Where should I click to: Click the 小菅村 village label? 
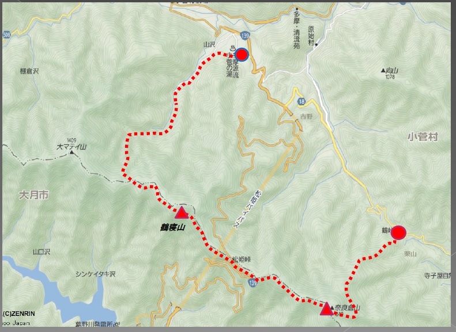(x=423, y=137)
